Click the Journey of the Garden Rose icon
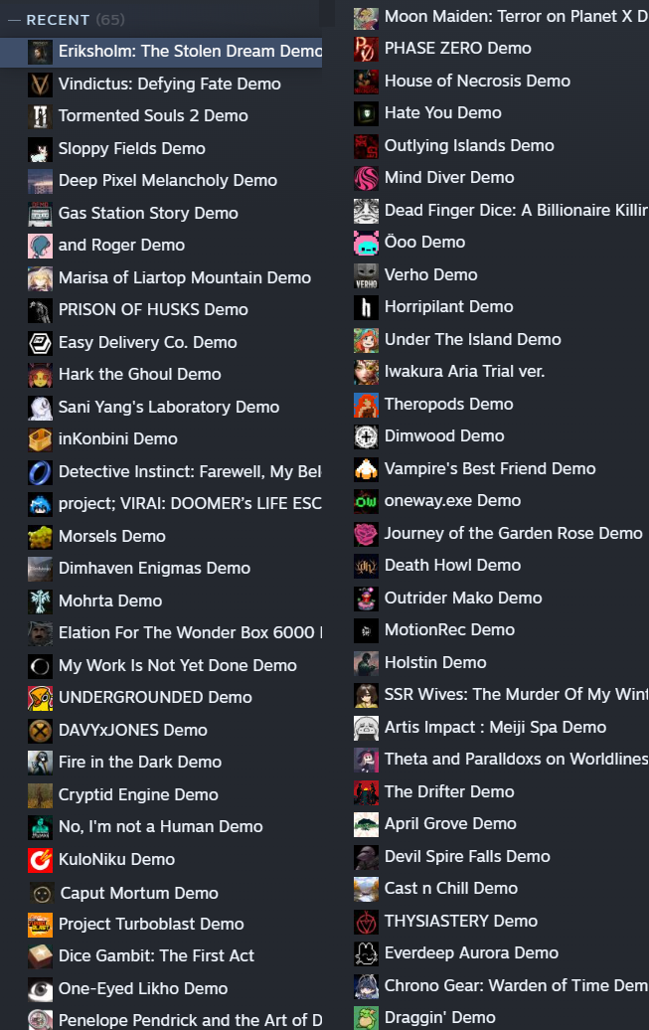 pyautogui.click(x=366, y=534)
